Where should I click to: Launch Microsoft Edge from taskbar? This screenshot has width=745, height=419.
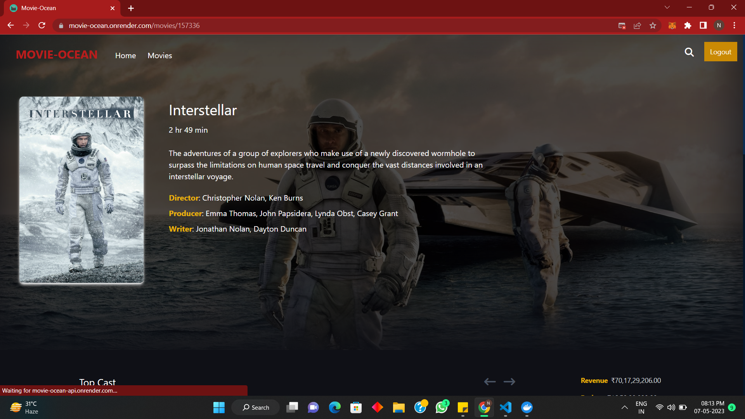[334, 407]
